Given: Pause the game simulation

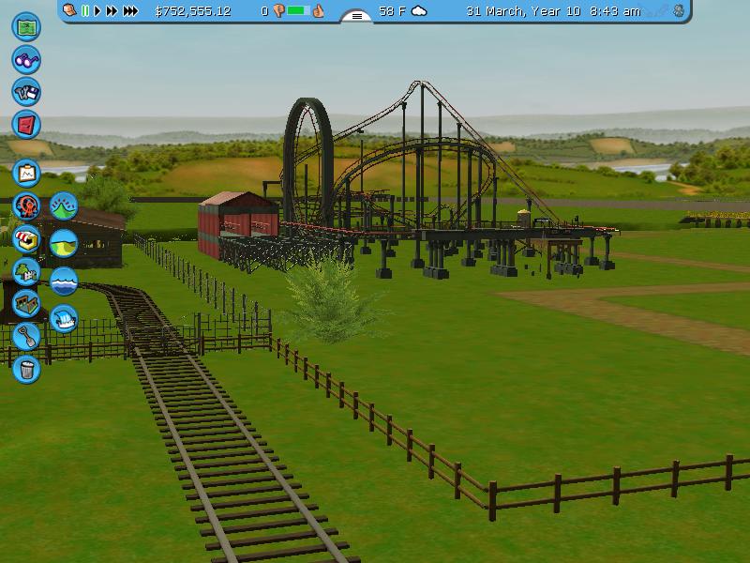Looking at the screenshot, I should pos(85,10).
